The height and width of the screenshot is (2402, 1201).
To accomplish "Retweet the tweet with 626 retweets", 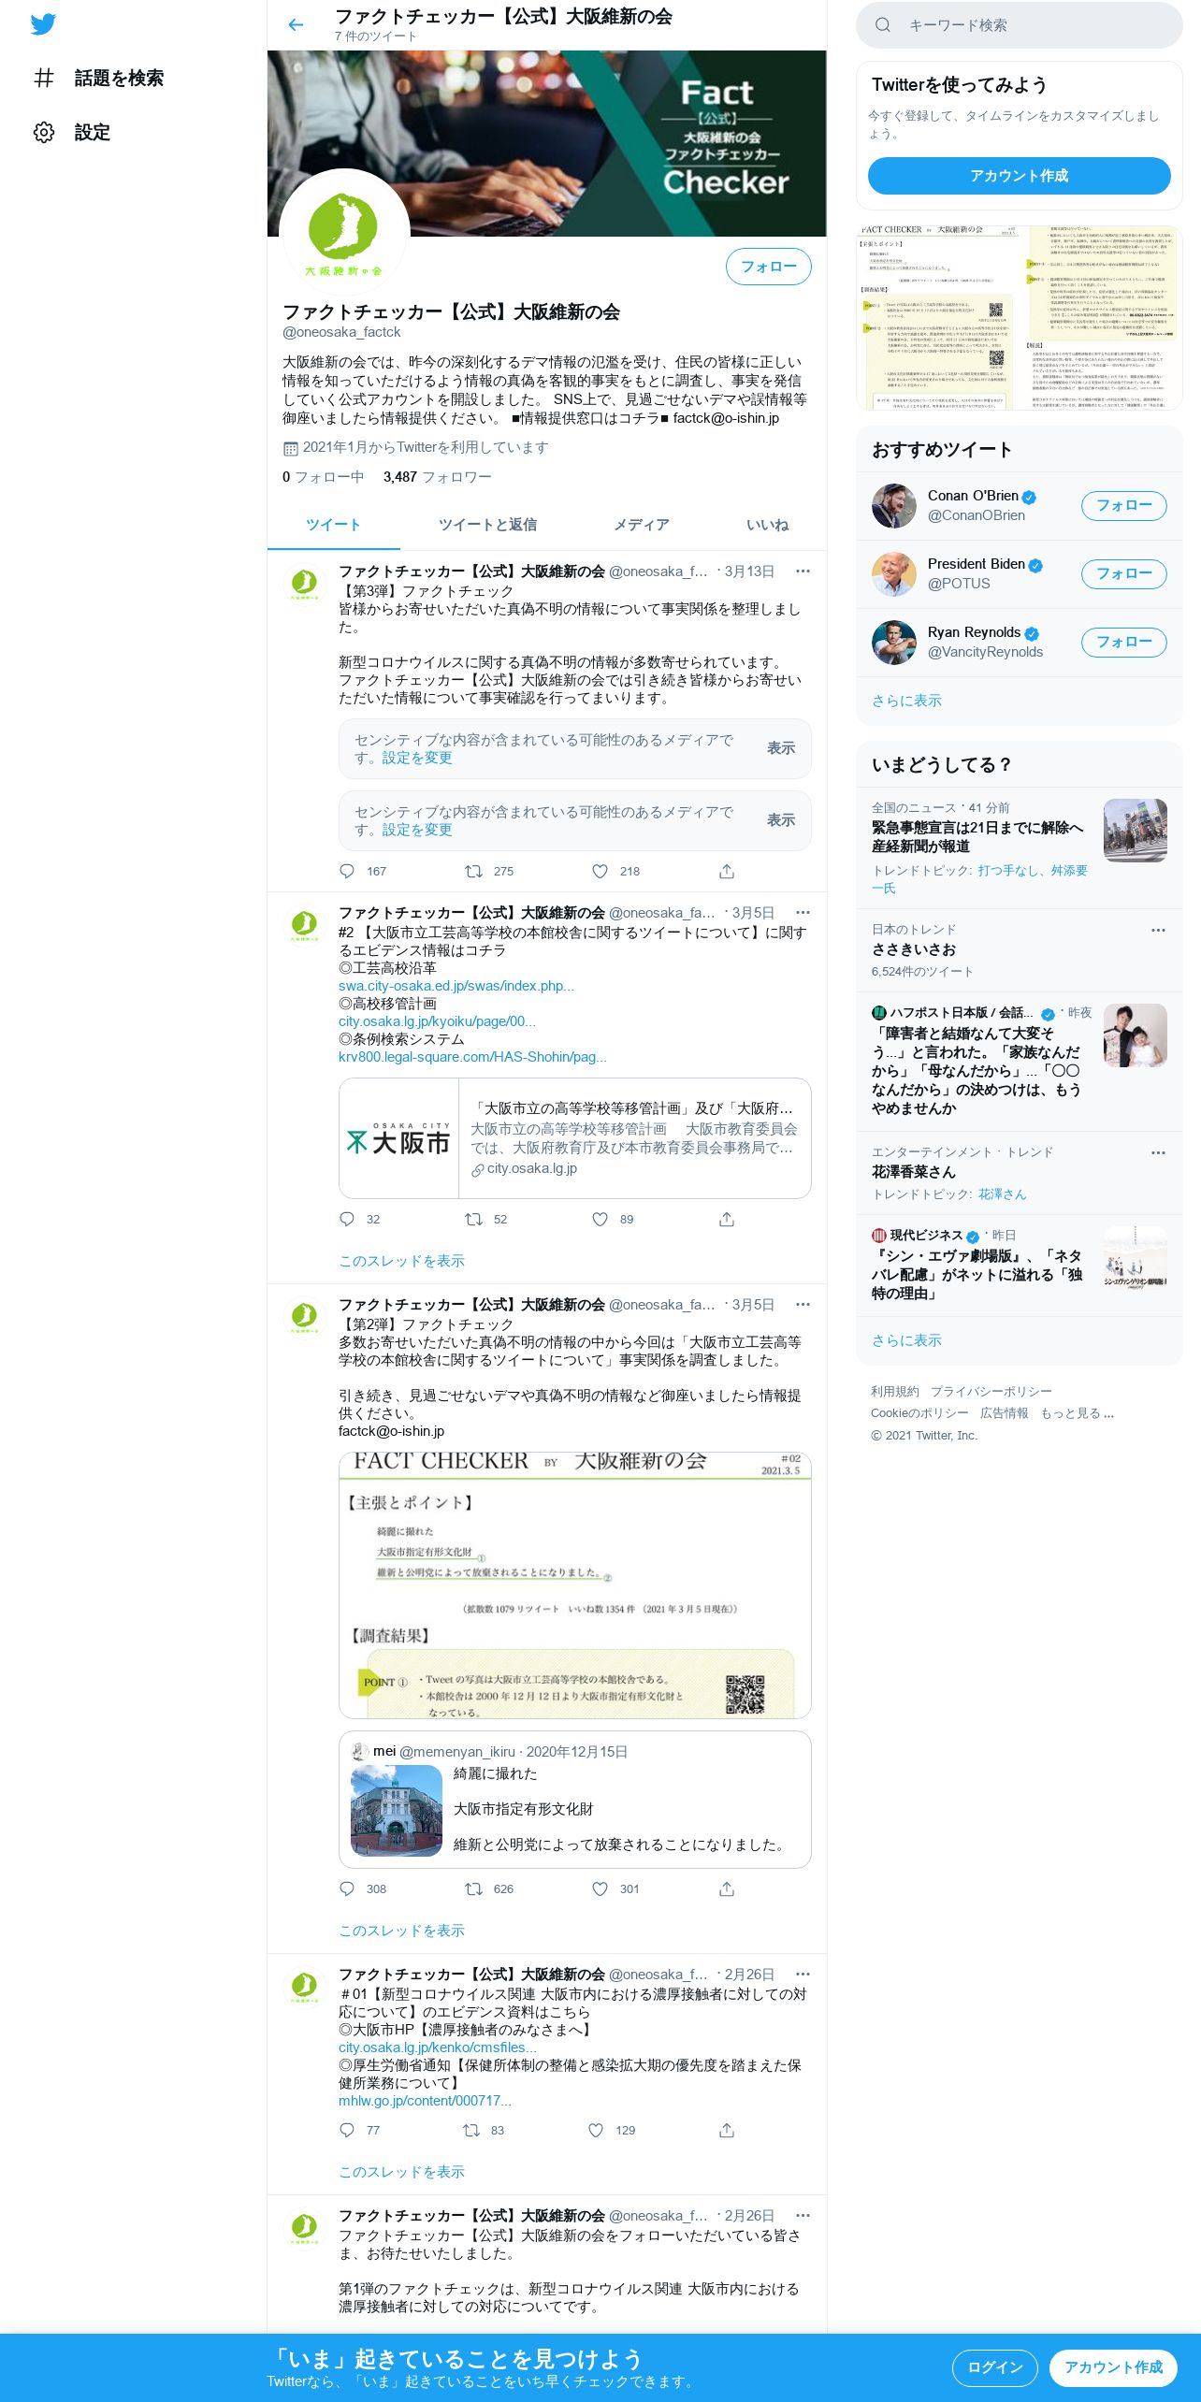I will [x=473, y=1888].
